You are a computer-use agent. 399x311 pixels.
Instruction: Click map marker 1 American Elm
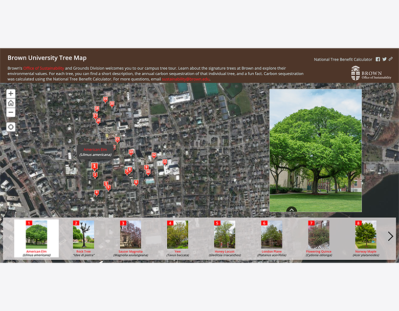point(95,167)
